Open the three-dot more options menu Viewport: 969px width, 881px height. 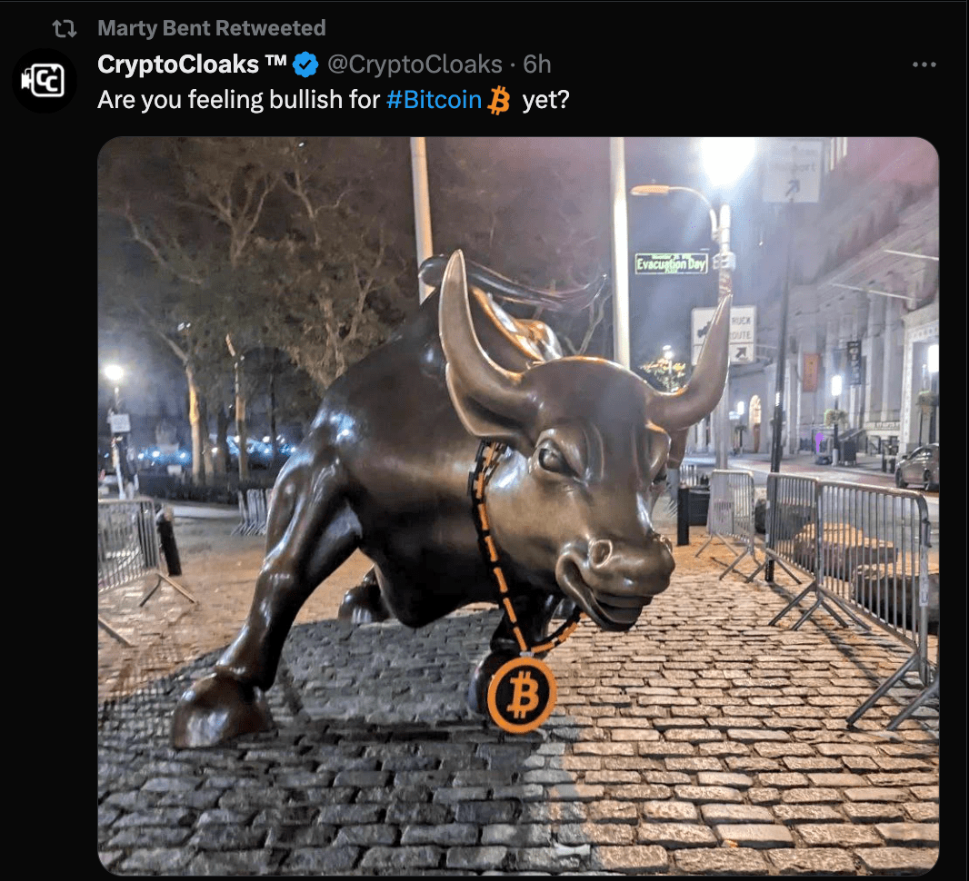pyautogui.click(x=924, y=64)
